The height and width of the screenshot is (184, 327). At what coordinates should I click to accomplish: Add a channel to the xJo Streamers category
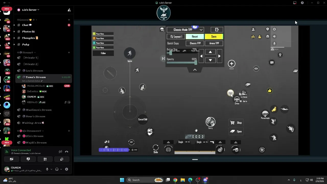pyautogui.click(x=69, y=131)
